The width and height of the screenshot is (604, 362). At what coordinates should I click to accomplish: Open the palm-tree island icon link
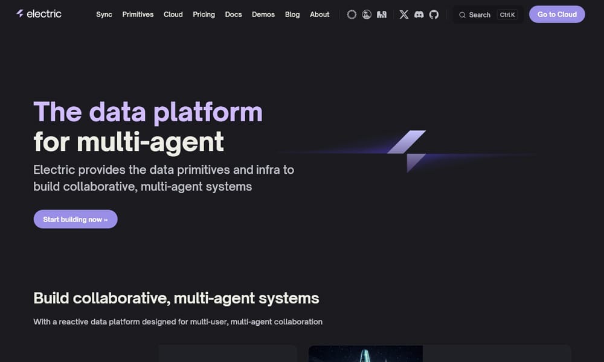(367, 14)
